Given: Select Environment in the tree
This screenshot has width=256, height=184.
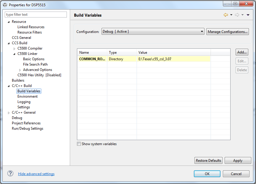Looking at the screenshot, I should pos(28,96).
